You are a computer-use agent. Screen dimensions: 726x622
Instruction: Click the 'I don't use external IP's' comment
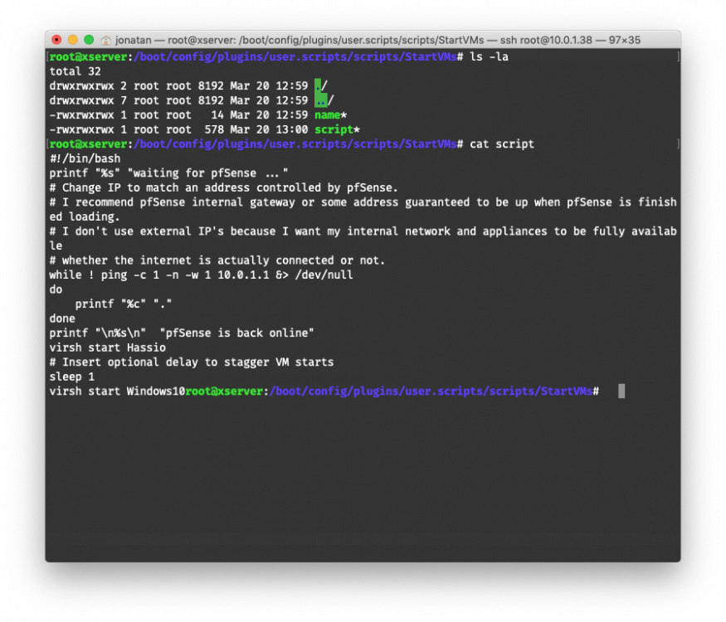tap(363, 238)
